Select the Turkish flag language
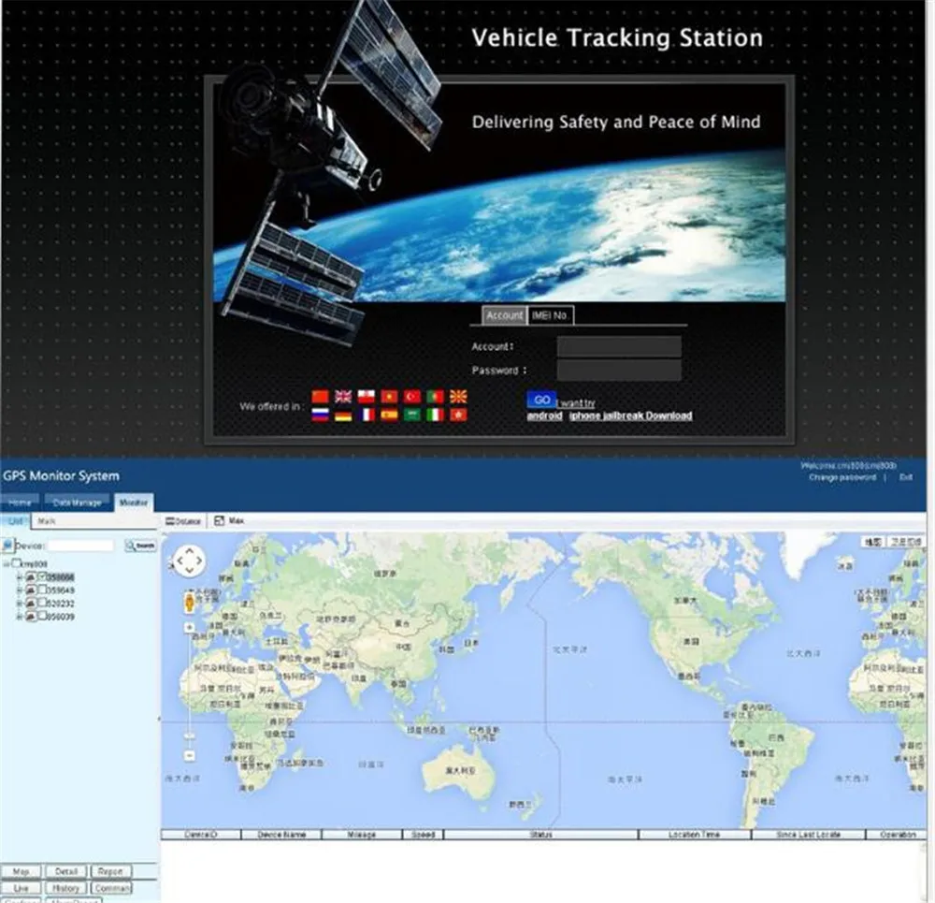 coord(412,397)
